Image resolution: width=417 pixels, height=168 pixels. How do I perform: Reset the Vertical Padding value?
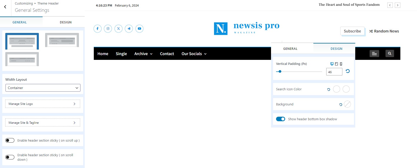click(348, 71)
